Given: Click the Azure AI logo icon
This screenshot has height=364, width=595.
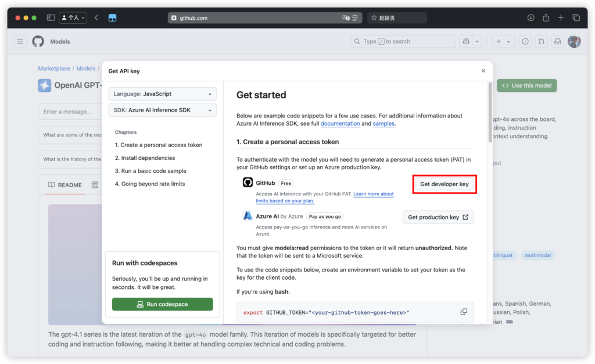Looking at the screenshot, I should (248, 216).
